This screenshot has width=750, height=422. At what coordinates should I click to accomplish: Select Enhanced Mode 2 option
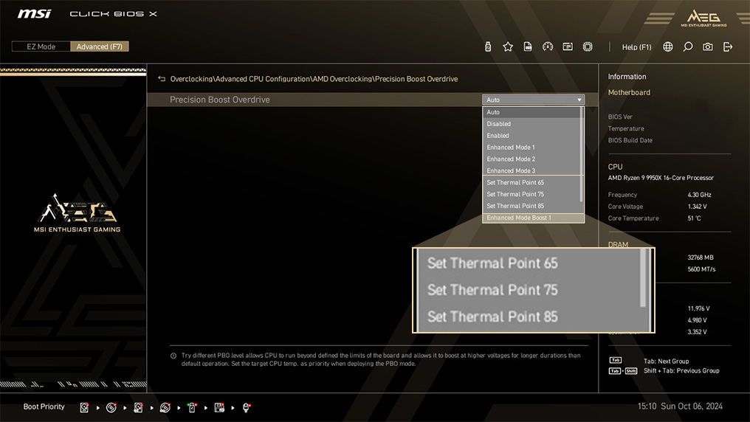[511, 159]
